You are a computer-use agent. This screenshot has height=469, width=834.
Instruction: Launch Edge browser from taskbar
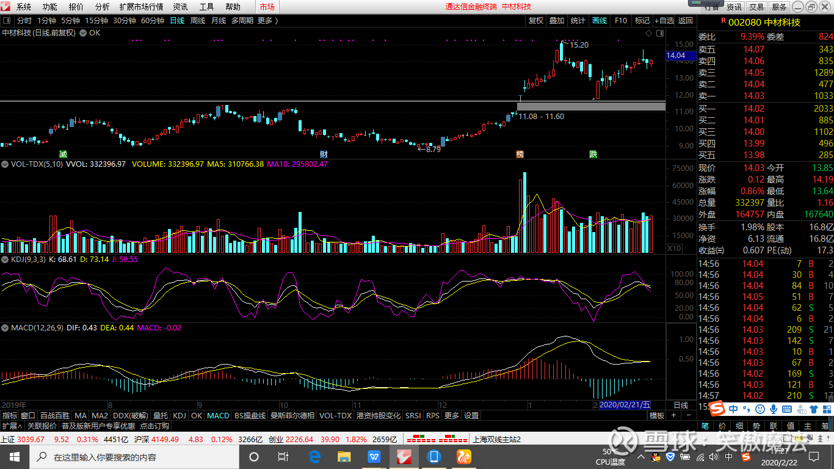click(x=315, y=456)
